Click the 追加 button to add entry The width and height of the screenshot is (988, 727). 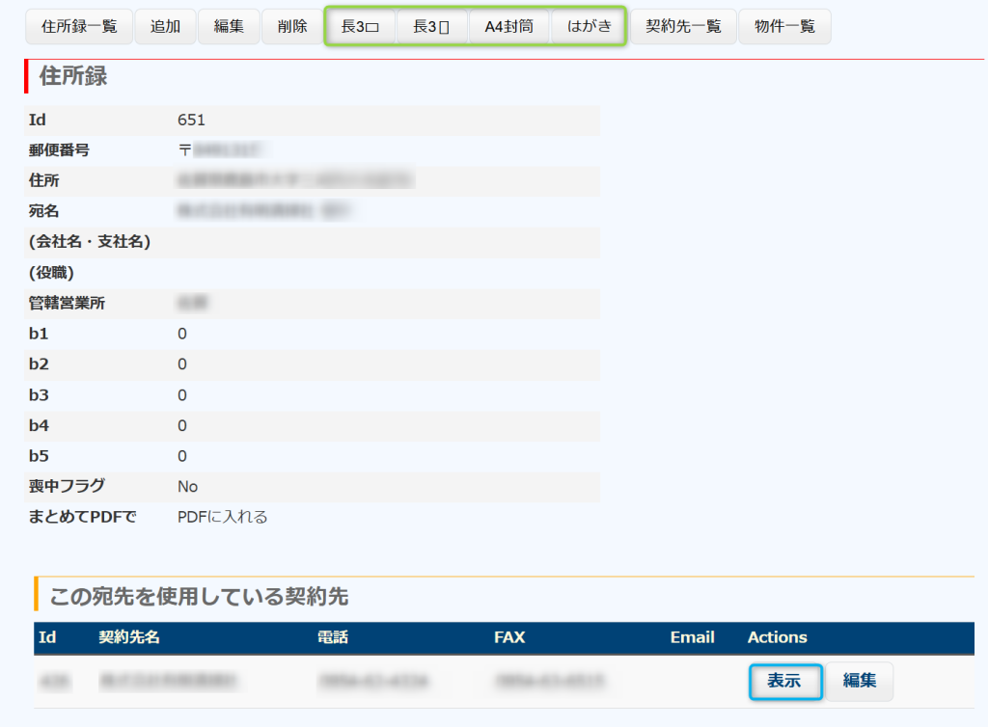pos(165,27)
